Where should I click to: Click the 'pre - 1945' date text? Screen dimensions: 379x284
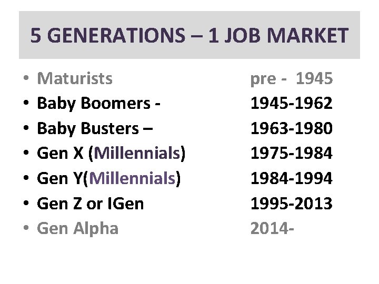pos(291,79)
